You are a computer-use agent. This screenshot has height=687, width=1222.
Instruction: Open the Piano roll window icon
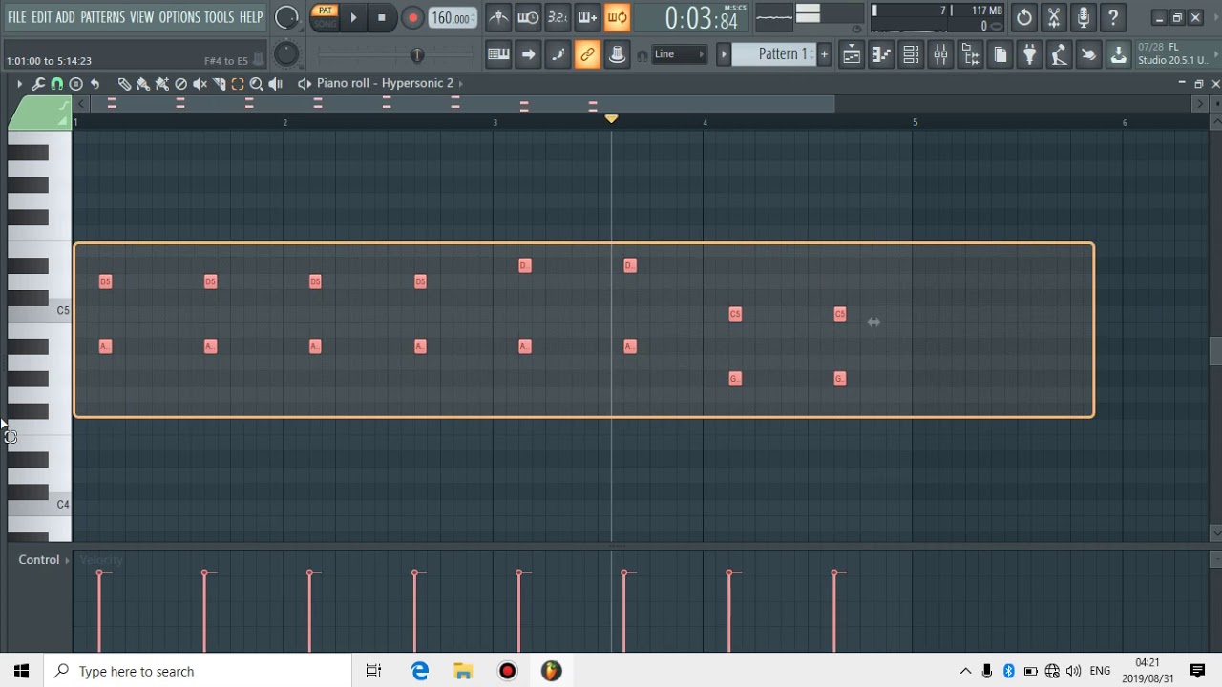pos(881,54)
